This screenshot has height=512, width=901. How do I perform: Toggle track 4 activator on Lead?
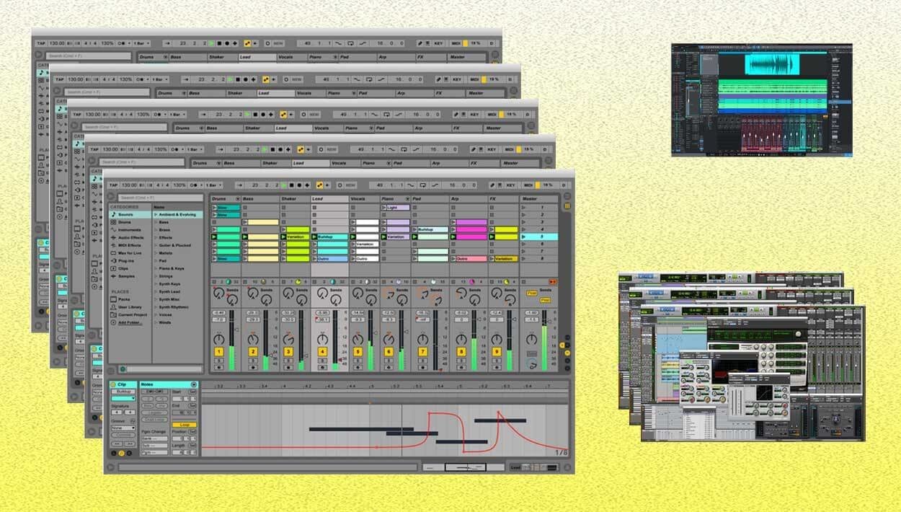(322, 352)
